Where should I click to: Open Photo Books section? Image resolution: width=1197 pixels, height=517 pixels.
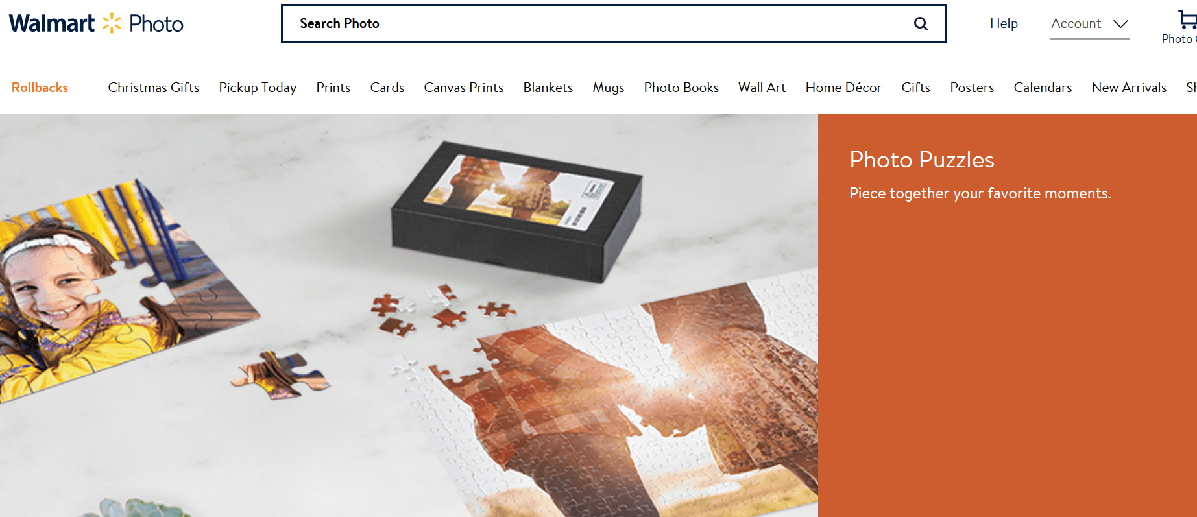tap(681, 88)
